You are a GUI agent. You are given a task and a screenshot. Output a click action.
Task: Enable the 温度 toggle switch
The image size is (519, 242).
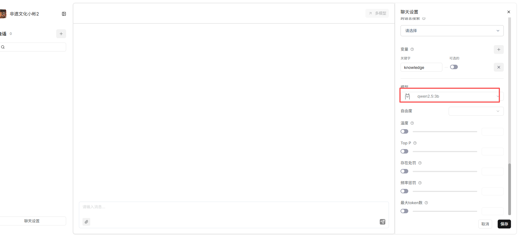point(404,131)
